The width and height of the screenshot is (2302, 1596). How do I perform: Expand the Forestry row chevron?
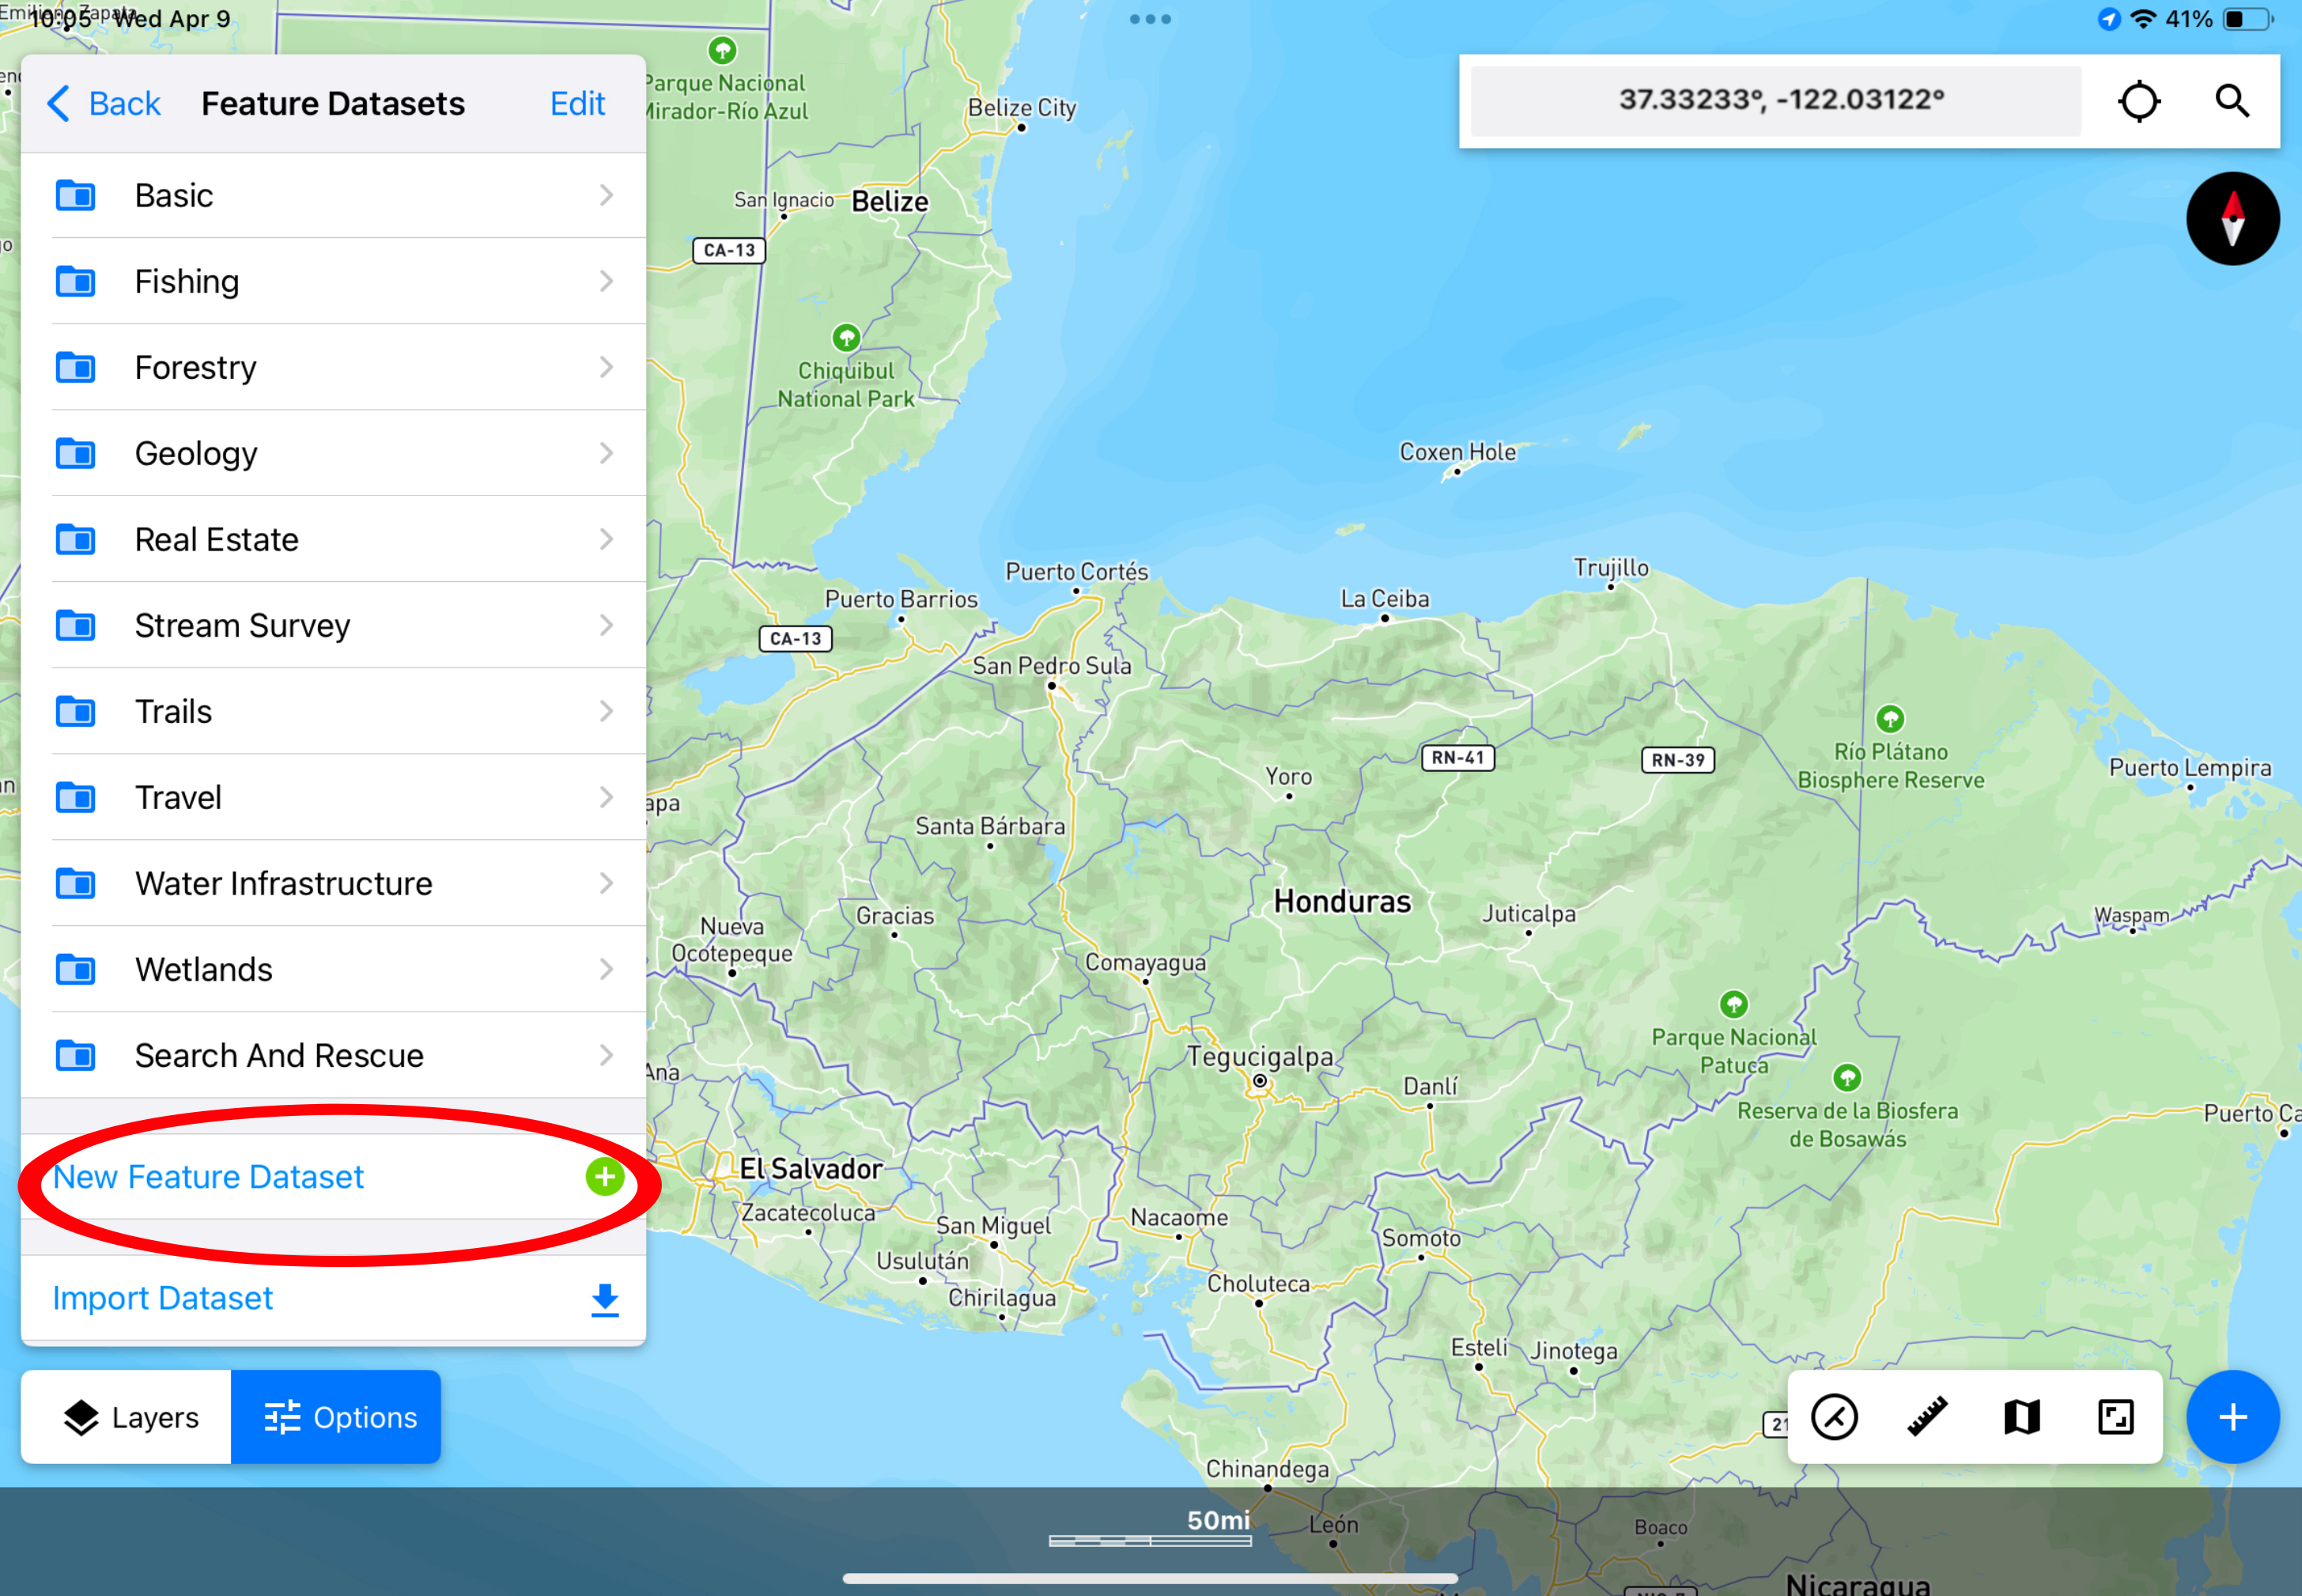coord(606,368)
